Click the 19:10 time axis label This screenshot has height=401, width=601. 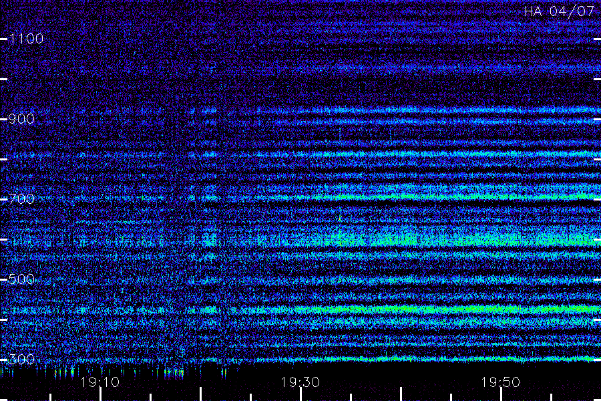(x=100, y=382)
